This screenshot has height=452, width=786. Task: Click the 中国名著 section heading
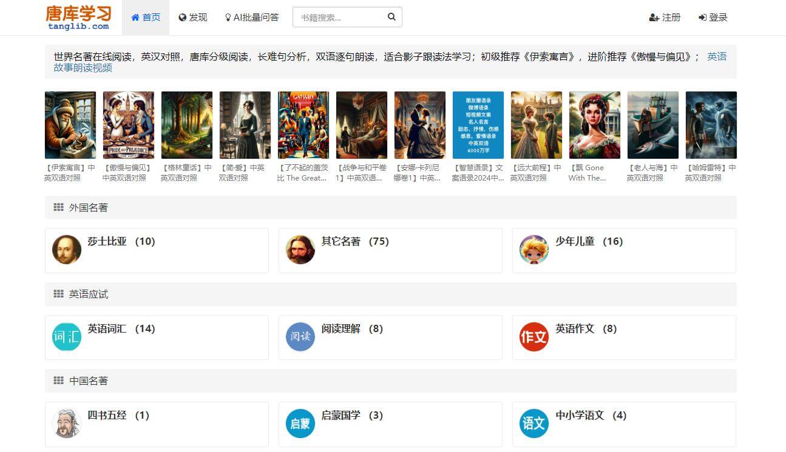[89, 381]
